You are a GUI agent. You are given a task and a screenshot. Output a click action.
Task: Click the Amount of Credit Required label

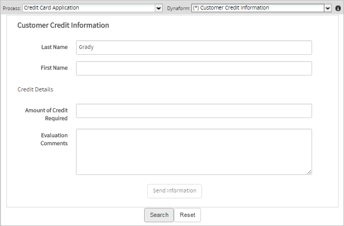click(x=46, y=114)
